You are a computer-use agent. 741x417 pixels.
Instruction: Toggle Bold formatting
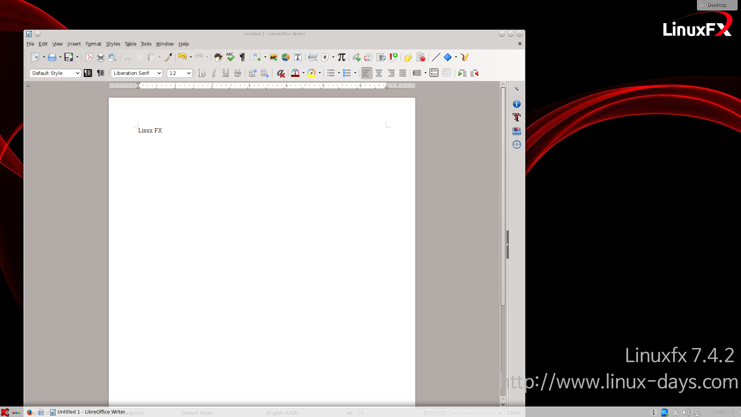(201, 73)
